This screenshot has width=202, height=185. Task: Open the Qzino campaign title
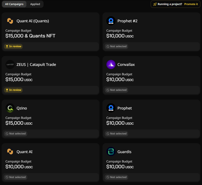tap(22, 108)
